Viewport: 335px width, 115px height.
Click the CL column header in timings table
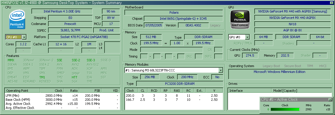click(142, 91)
